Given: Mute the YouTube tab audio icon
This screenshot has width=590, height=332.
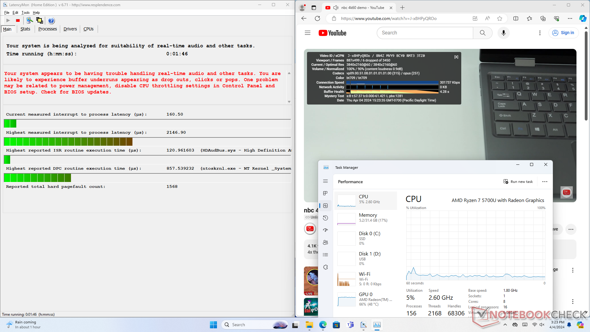Looking at the screenshot, I should point(336,8).
